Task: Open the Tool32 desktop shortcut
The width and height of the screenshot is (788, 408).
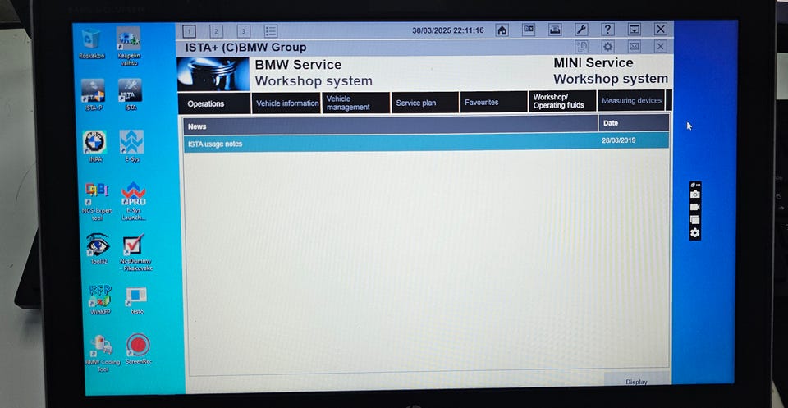Action: (x=98, y=249)
